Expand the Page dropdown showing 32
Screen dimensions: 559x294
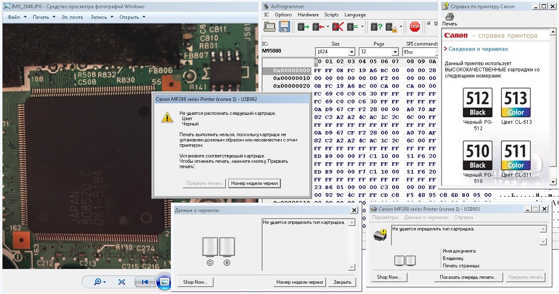tap(395, 52)
